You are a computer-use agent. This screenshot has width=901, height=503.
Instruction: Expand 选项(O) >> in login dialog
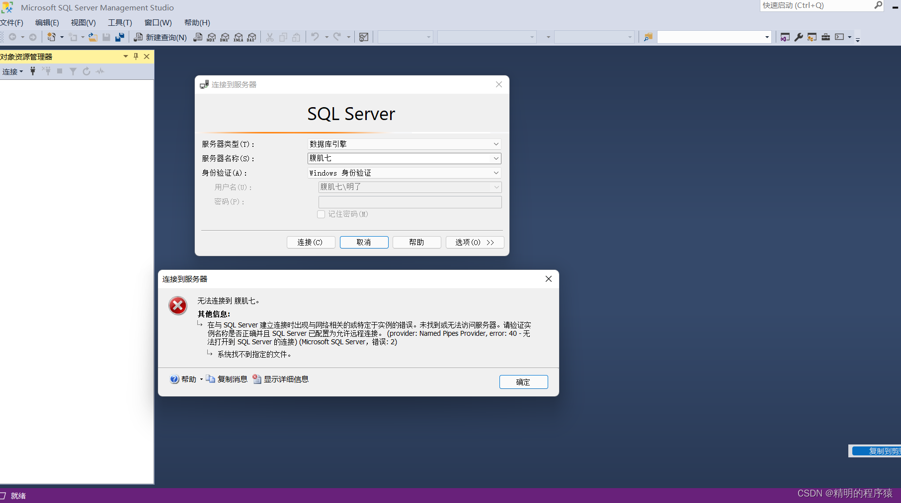[x=475, y=242]
